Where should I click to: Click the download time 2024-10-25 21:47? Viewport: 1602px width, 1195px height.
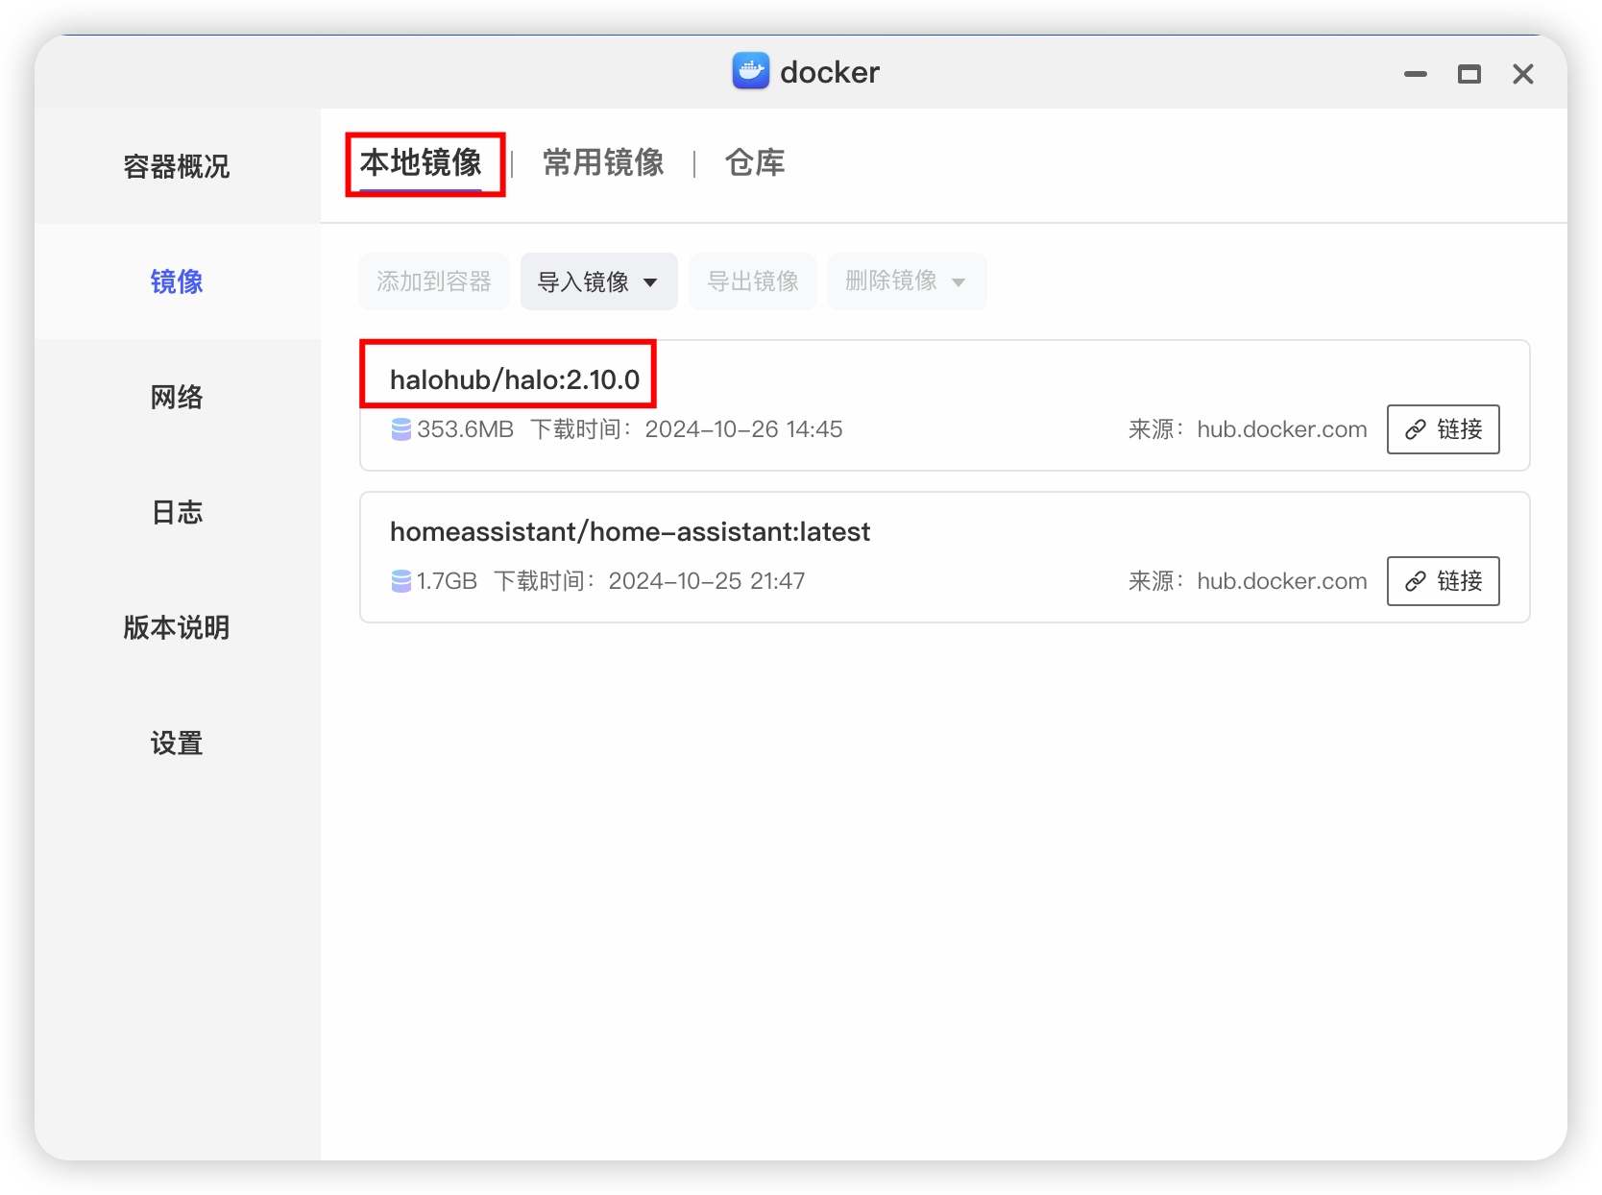pyautogui.click(x=707, y=581)
